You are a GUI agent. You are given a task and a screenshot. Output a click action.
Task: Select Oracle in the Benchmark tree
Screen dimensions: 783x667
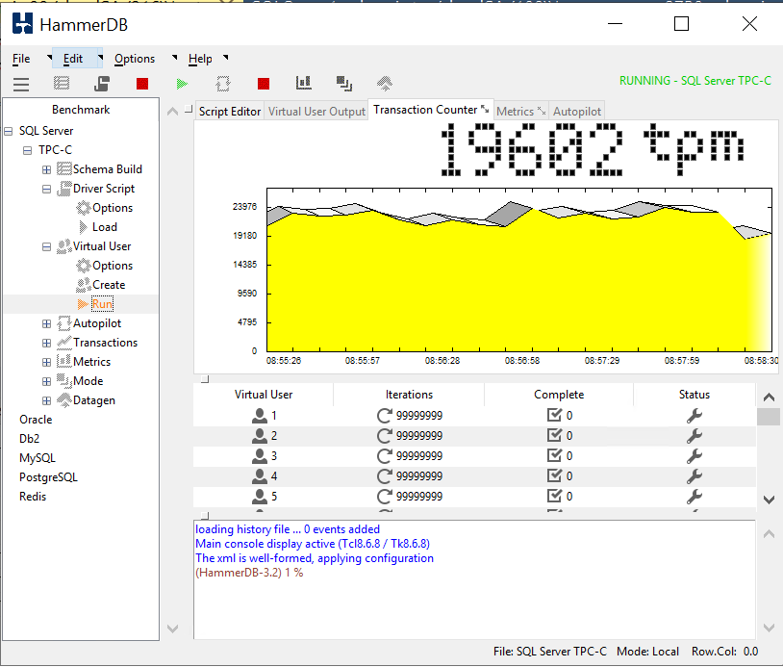36,420
